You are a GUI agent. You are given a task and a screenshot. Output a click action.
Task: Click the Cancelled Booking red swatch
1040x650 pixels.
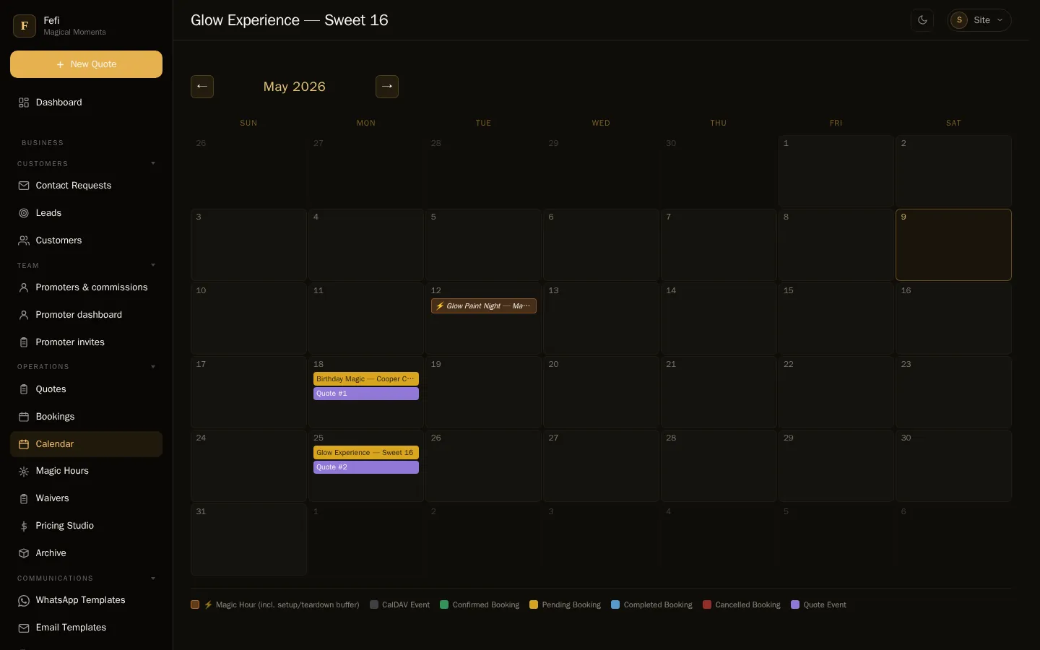click(x=707, y=604)
